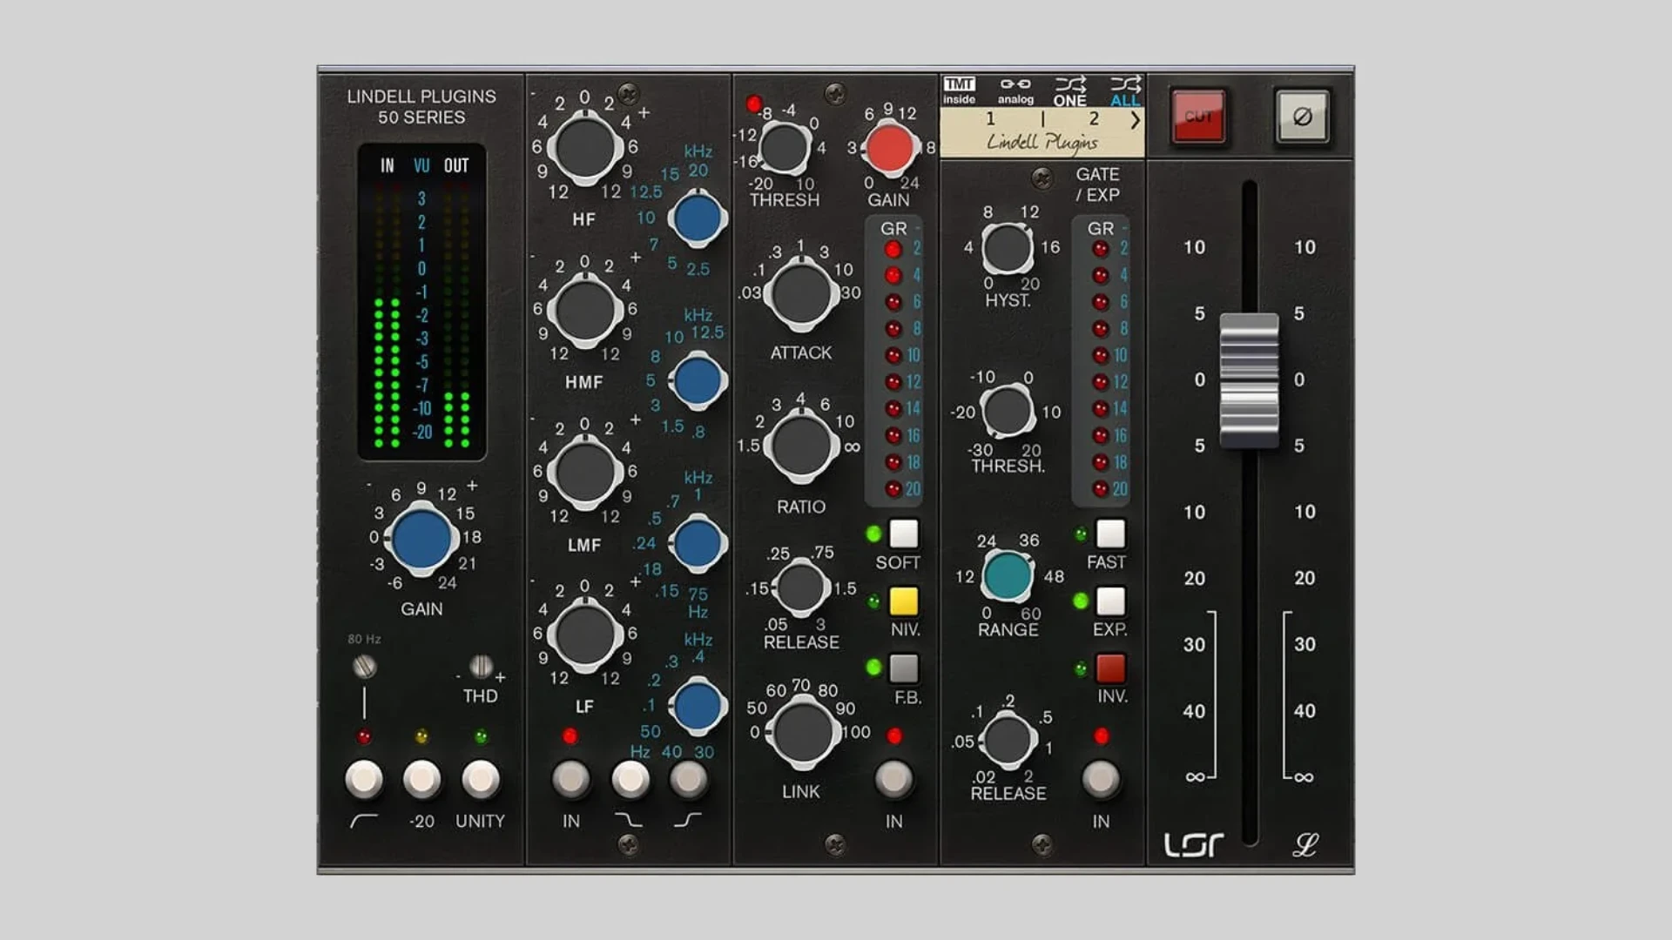Click the compressor ATTACK knob
Screen dimensions: 1672x940
[x=801, y=294]
